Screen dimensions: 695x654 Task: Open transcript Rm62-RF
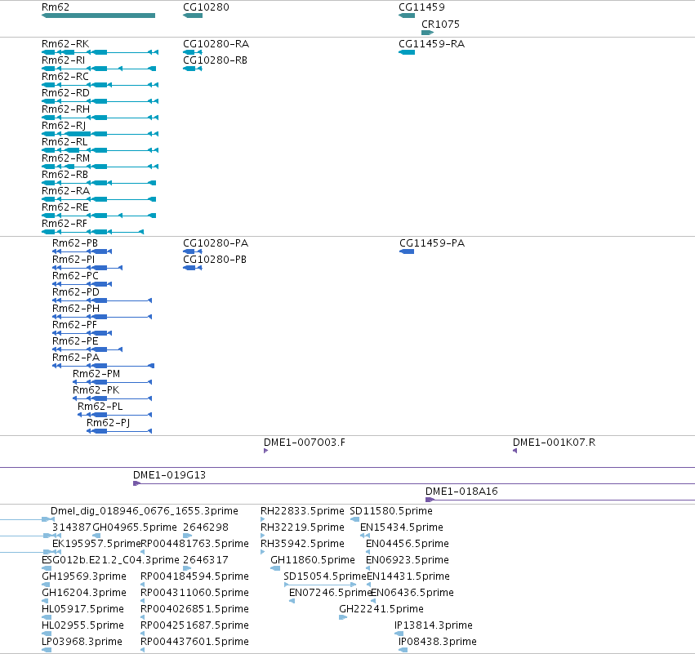point(65,224)
